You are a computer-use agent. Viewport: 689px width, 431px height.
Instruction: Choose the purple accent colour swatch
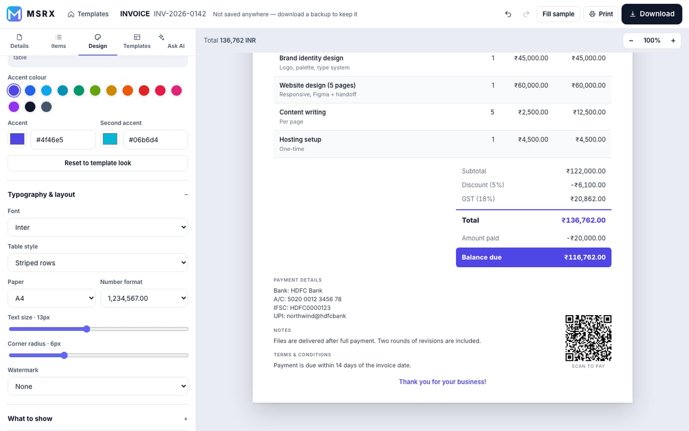14,107
